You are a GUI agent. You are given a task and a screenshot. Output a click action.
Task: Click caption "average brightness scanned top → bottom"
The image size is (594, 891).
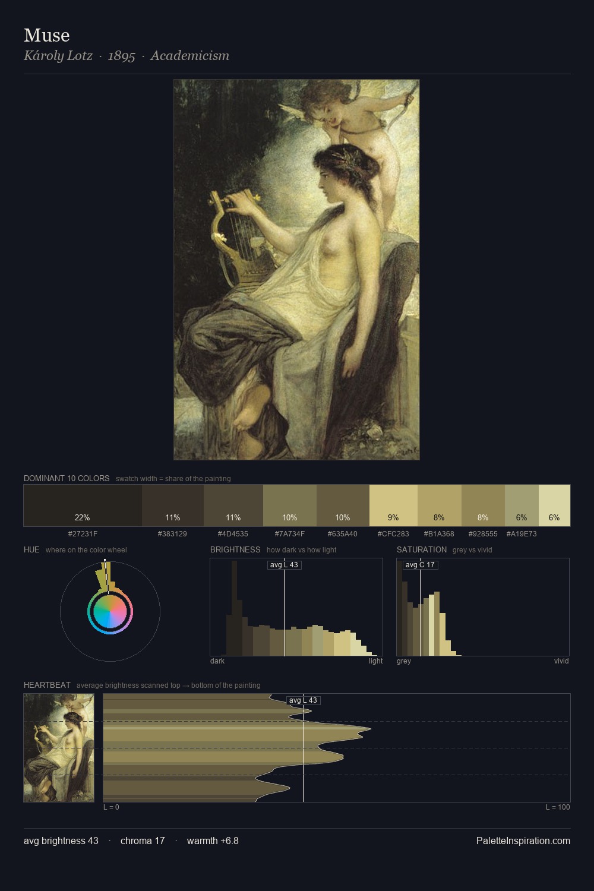click(x=168, y=685)
